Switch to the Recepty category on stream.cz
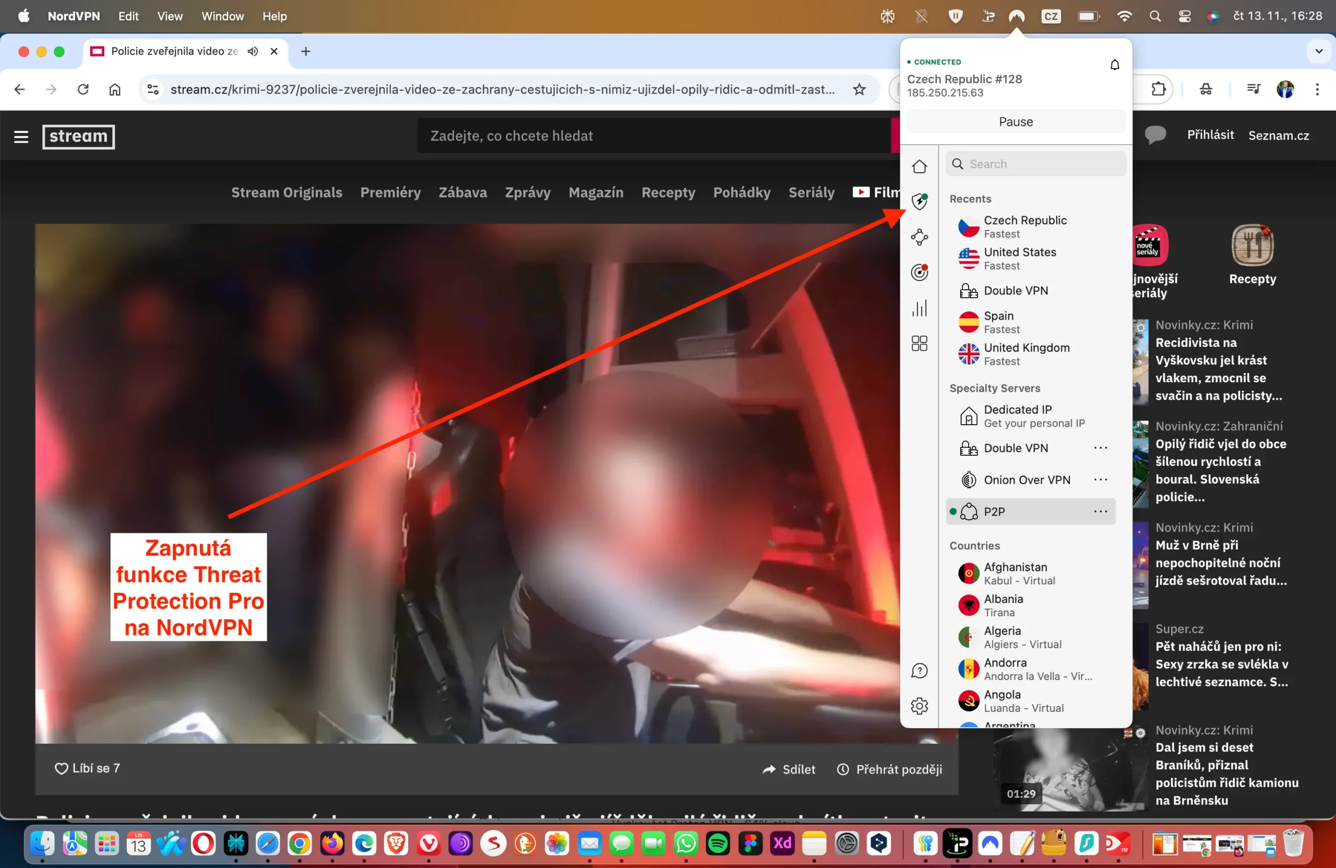The height and width of the screenshot is (868, 1336). [668, 193]
